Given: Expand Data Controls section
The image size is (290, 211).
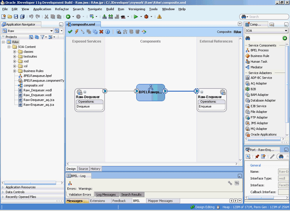Looking at the screenshot, I should (3, 192).
